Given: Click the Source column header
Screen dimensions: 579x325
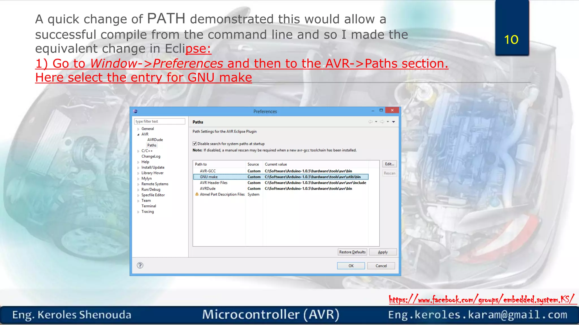Looking at the screenshot, I should click(254, 164).
